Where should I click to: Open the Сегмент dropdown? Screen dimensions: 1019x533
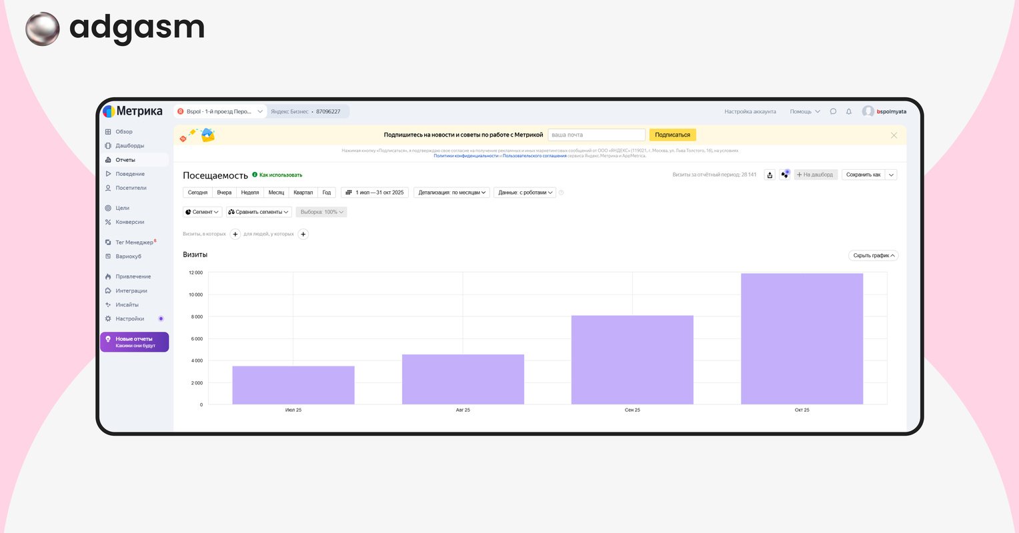click(x=202, y=212)
